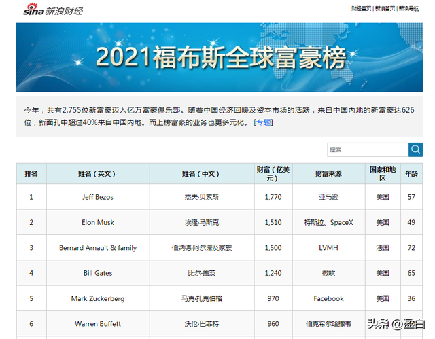
Task: Click 美国 in the Mark Zuckerberg row
Action: (383, 298)
